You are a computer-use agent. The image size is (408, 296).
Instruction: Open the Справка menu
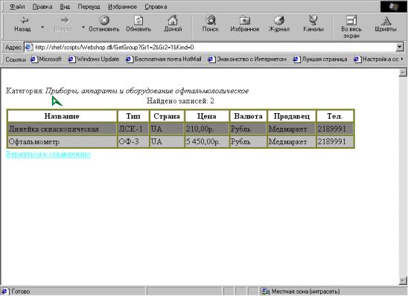point(156,7)
